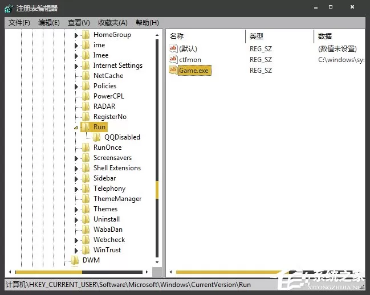Click the Webcheck folder icon

point(86,240)
